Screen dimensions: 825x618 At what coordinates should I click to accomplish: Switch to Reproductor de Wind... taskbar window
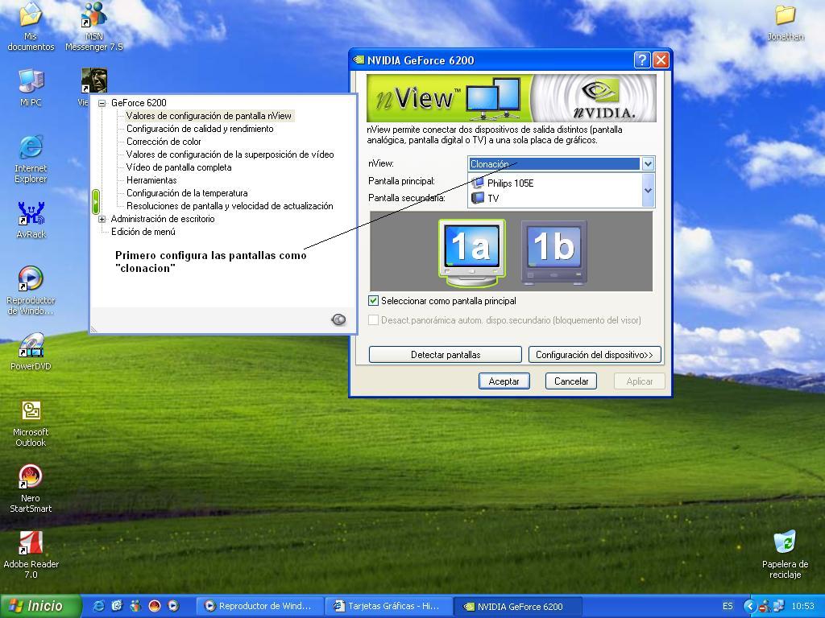(x=260, y=606)
